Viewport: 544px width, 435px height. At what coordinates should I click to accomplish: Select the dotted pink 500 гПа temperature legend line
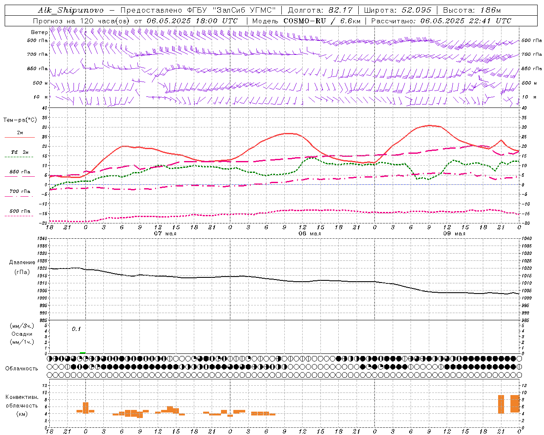19,216
